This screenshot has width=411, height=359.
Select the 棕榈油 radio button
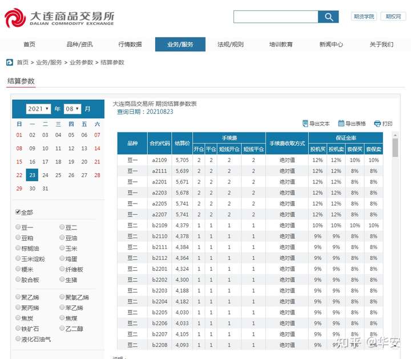click(x=18, y=248)
